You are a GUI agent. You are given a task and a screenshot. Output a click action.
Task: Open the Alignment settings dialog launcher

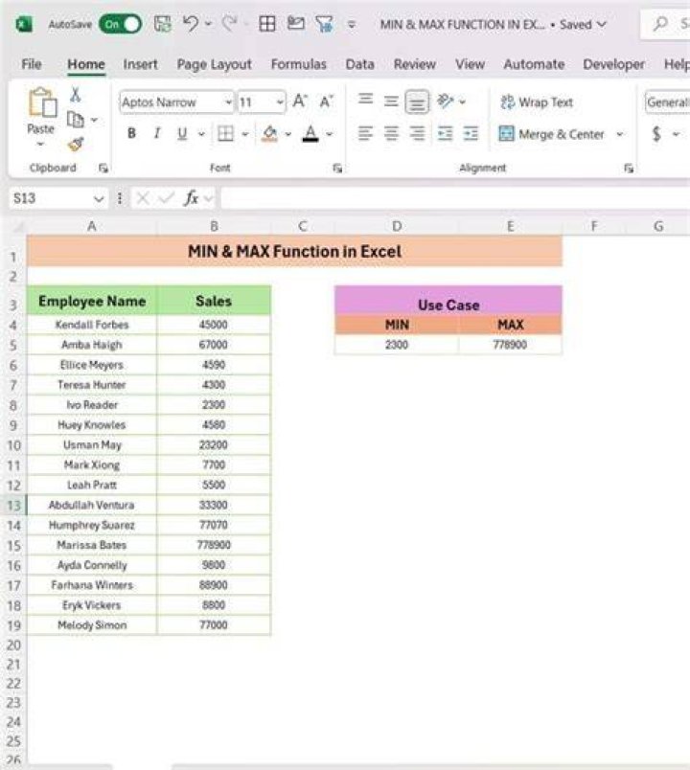point(628,169)
